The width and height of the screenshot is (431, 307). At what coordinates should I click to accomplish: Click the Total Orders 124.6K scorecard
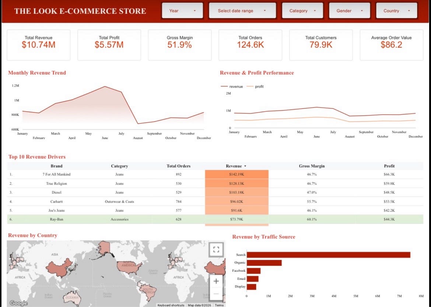coord(250,45)
